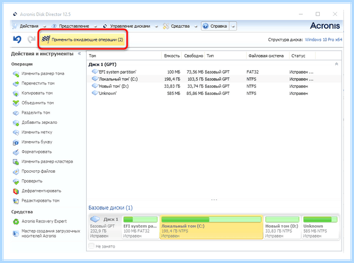Open the Справка menu
354x263 pixels.
[x=215, y=26]
